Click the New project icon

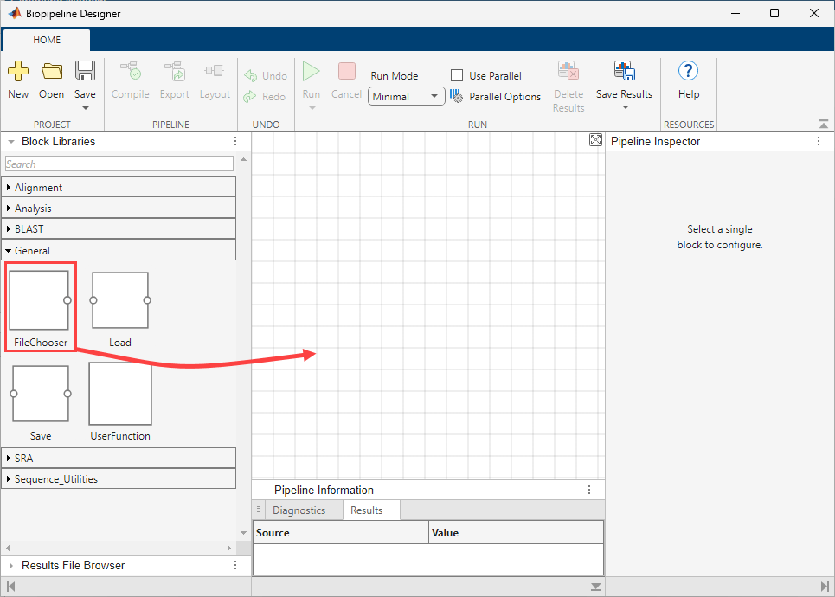pyautogui.click(x=18, y=72)
